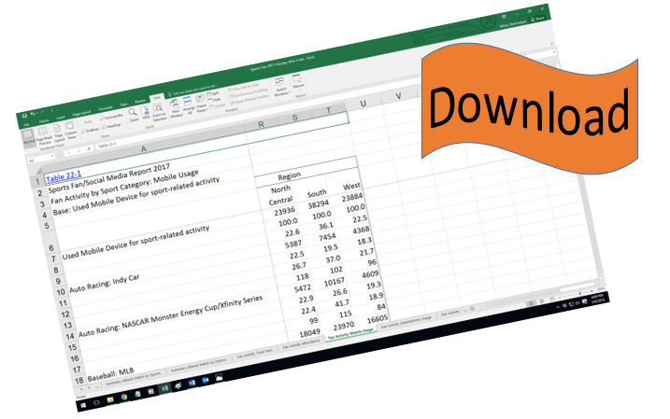This screenshot has height=419, width=670.
Task: Click the 'Region' header cell
Action: pos(290,175)
